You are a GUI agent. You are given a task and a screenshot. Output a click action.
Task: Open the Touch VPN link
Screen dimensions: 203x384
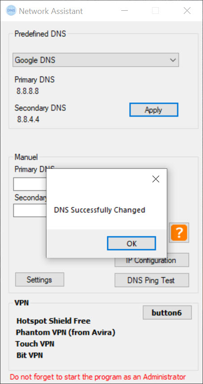coord(35,344)
